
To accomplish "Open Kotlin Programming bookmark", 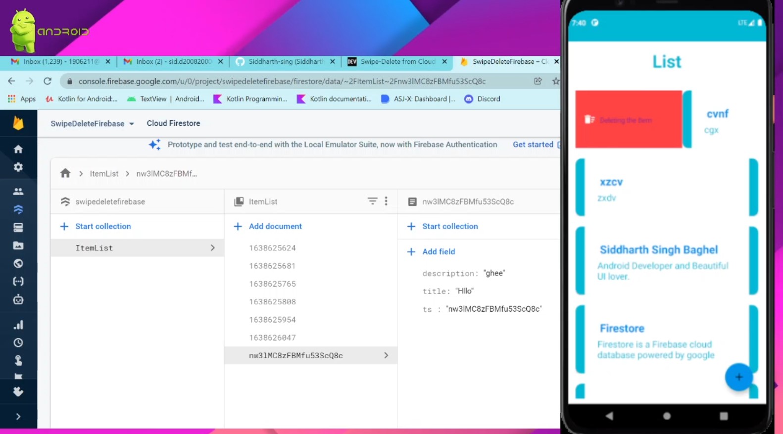I will [x=250, y=99].
